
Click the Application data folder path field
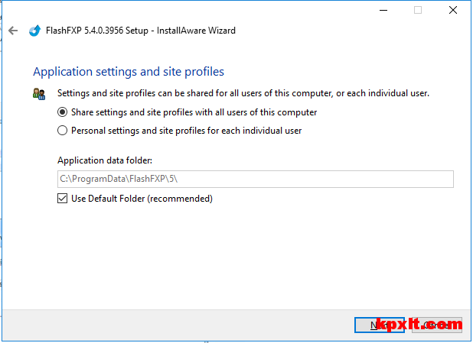coord(255,179)
